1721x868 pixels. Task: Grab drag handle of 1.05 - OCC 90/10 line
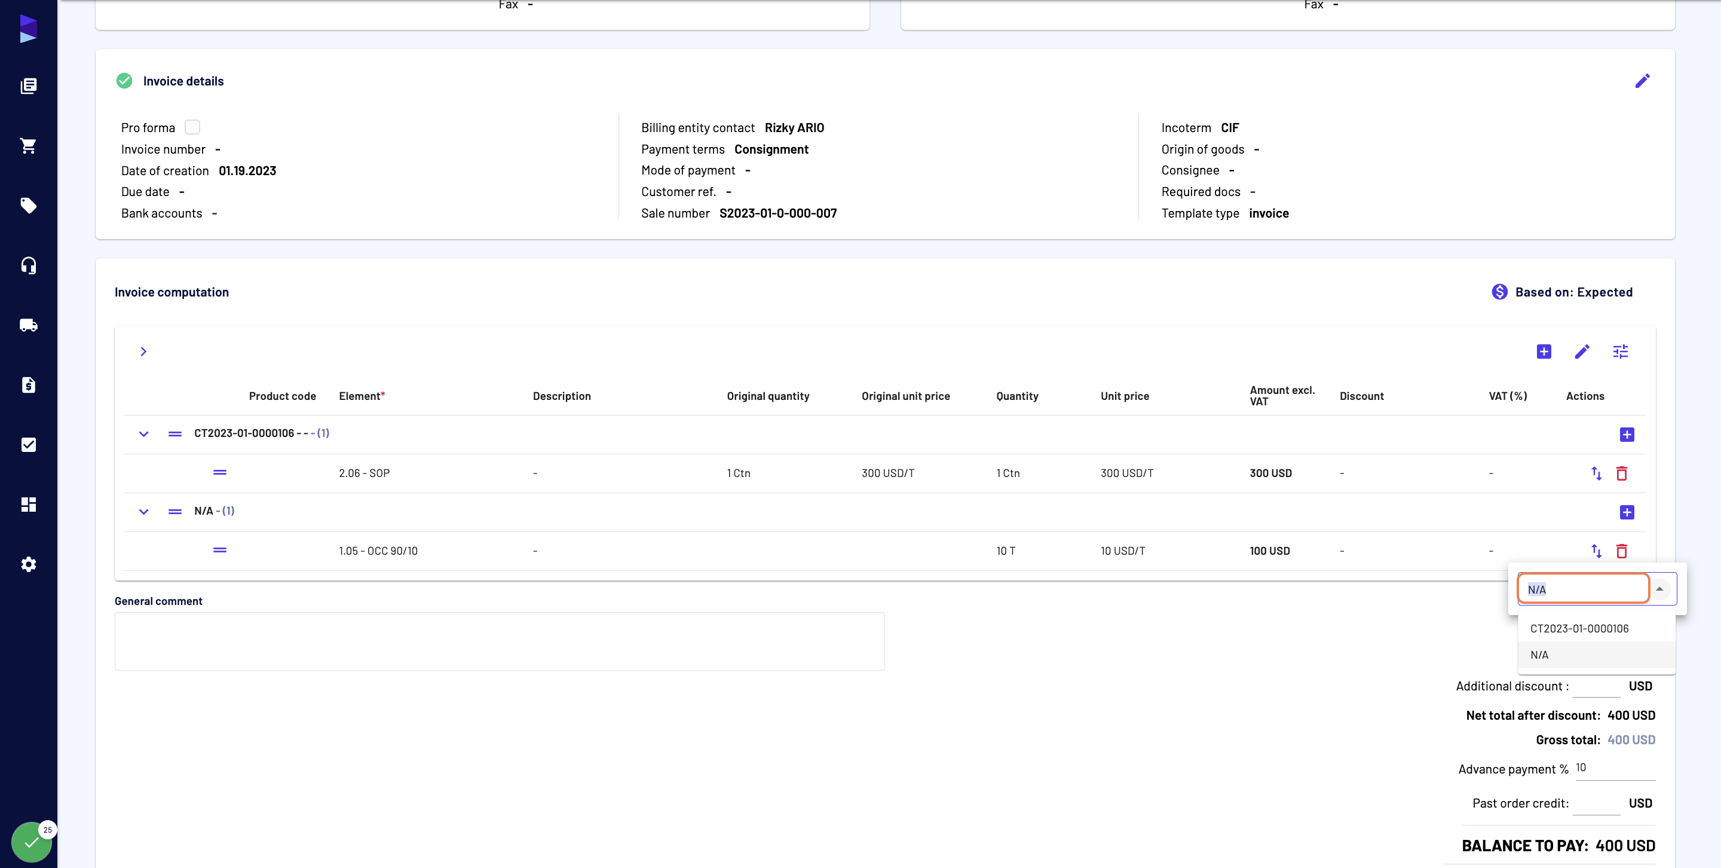[220, 550]
